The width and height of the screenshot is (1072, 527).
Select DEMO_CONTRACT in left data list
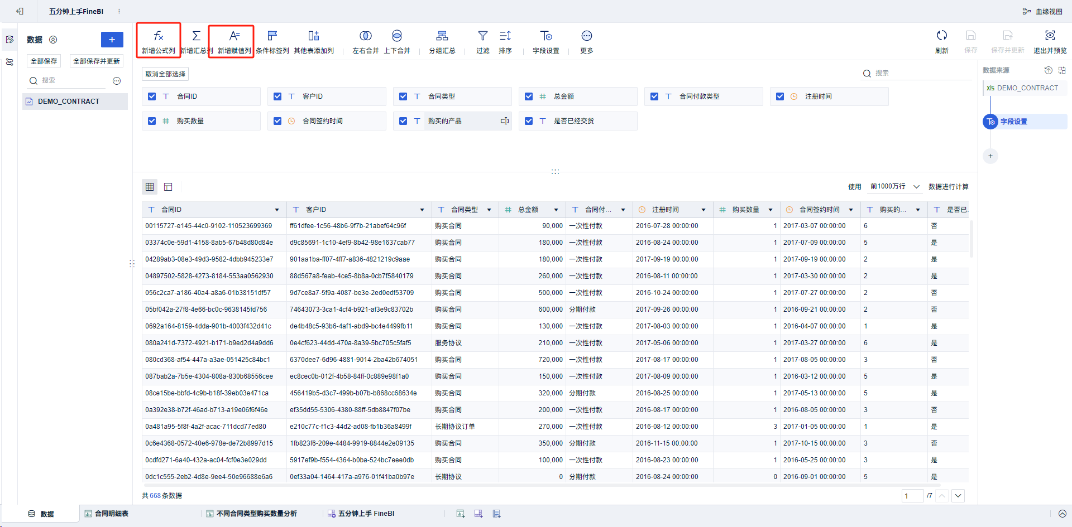[75, 101]
